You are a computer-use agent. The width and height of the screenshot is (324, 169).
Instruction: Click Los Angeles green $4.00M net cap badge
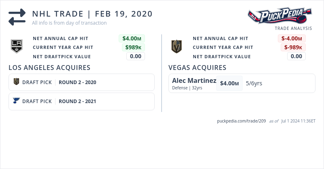132,38
